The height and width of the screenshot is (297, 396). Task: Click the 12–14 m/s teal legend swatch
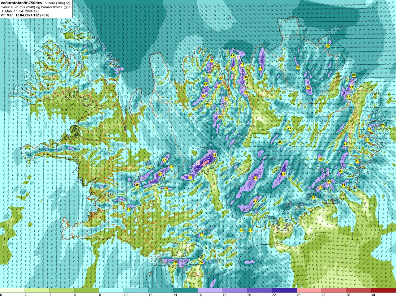click(x=161, y=291)
